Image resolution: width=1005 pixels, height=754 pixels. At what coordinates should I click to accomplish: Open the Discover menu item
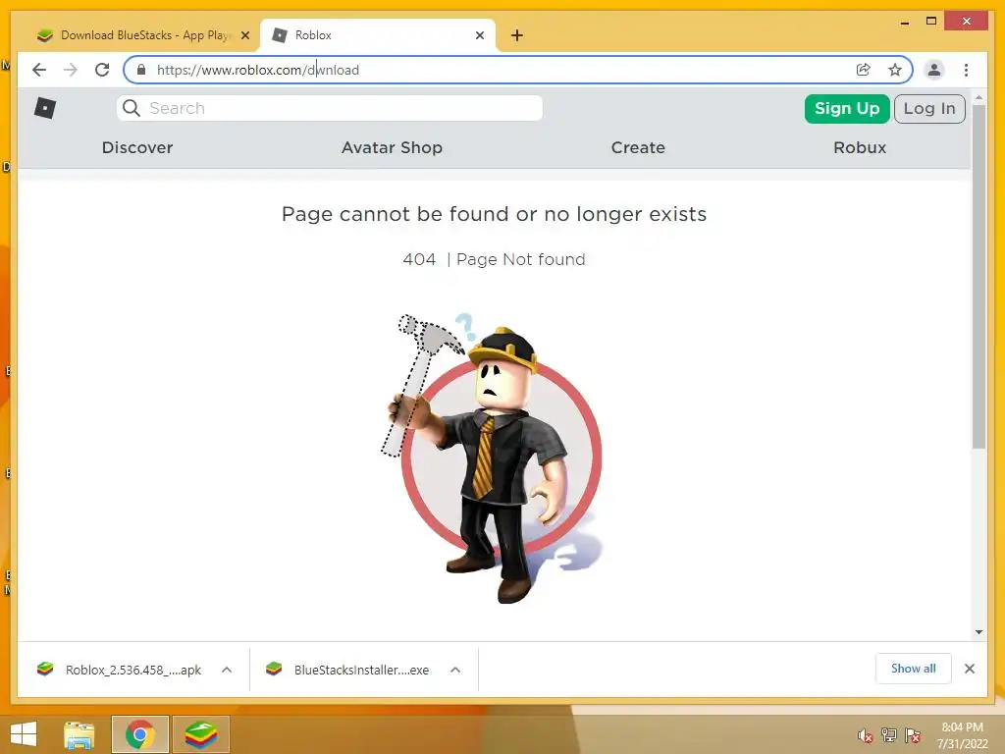click(137, 147)
